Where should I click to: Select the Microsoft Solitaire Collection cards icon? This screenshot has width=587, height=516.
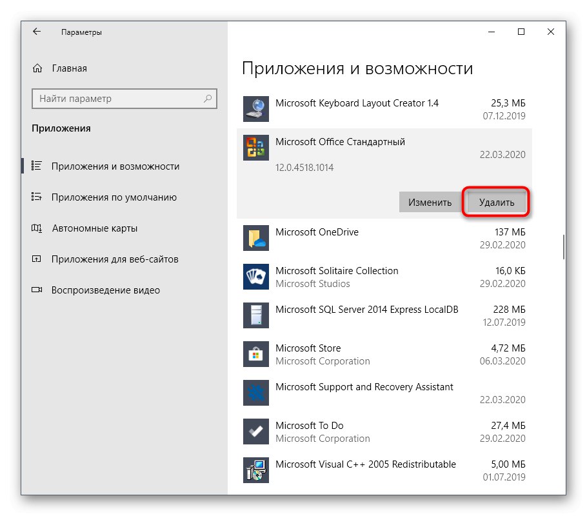click(255, 277)
